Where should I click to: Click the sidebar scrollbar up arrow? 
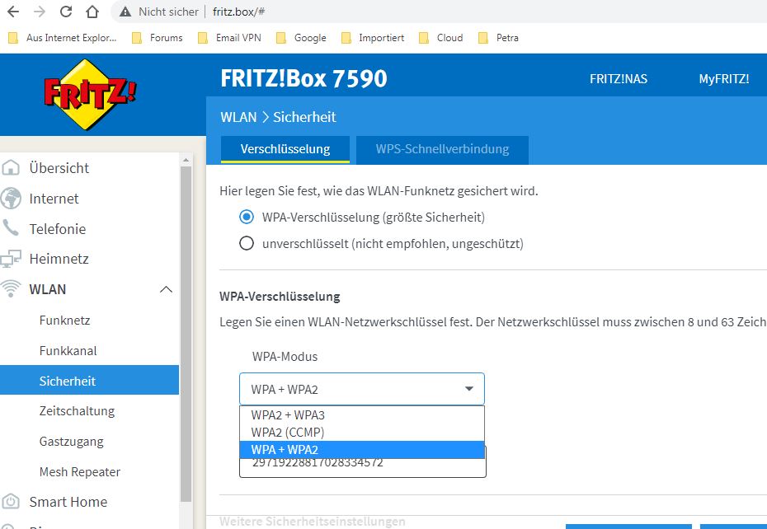(x=186, y=159)
